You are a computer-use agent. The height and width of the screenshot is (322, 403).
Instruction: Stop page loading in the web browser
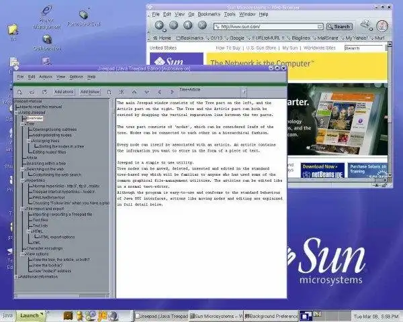coord(202,25)
